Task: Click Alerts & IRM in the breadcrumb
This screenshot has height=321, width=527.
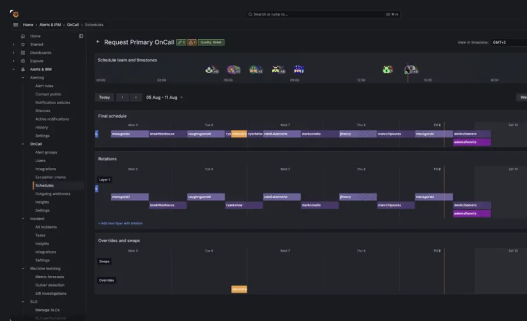Action: coord(50,25)
